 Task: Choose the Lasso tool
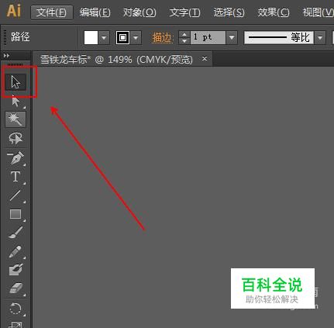(x=15, y=138)
